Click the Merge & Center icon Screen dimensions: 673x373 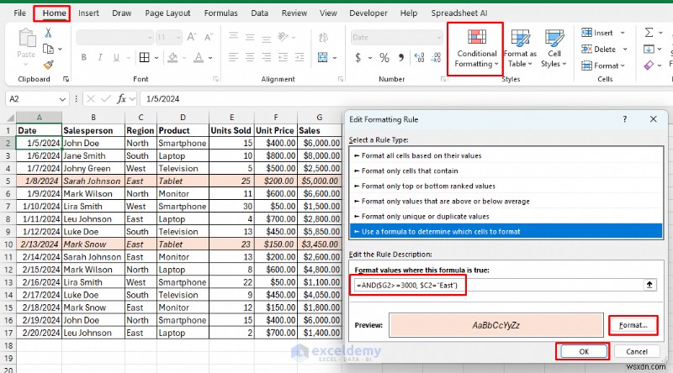tap(323, 57)
